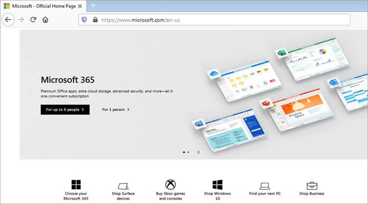Click the 'For up to 6 people' button
Viewport: 368px width, 204px height.
click(x=65, y=109)
